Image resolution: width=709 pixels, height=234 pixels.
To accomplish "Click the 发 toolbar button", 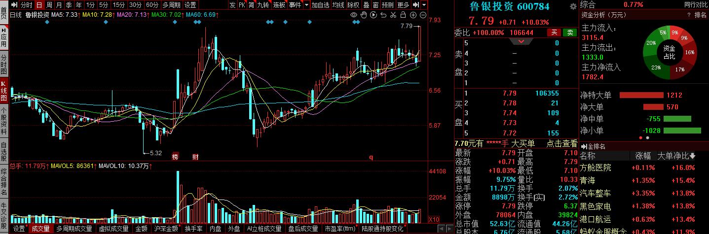I will (232, 5).
